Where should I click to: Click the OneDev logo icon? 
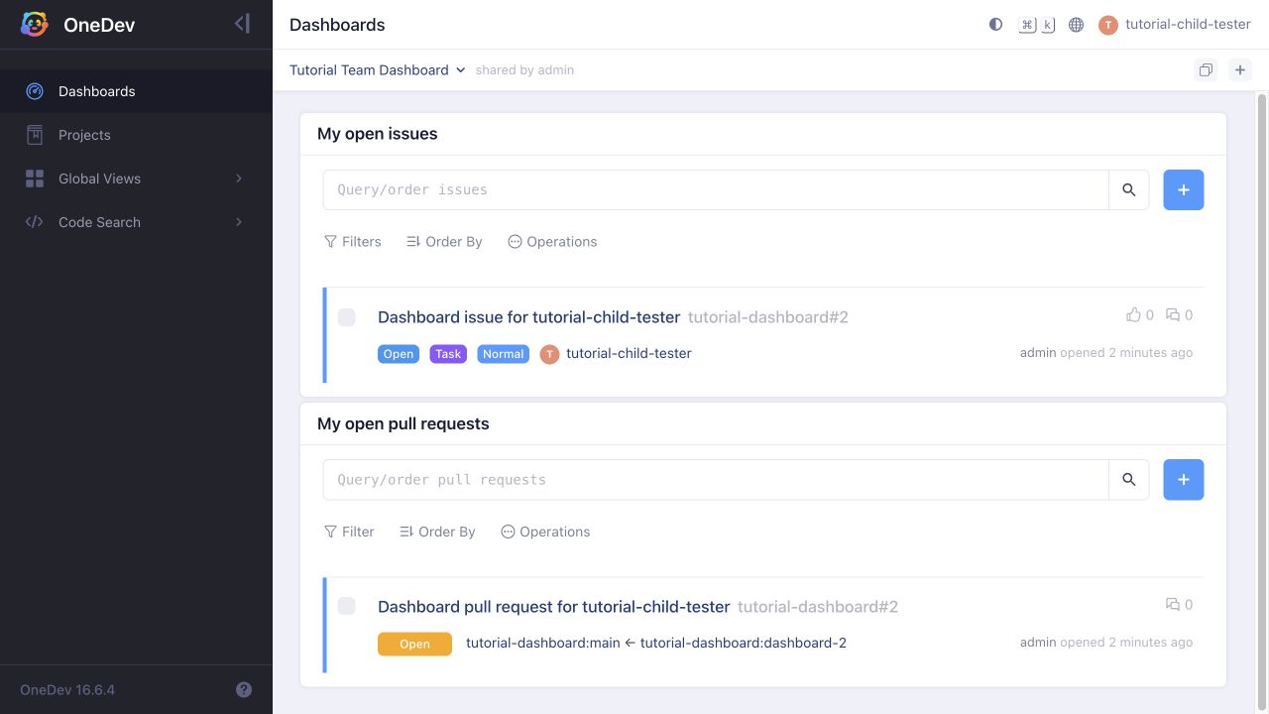click(x=35, y=25)
